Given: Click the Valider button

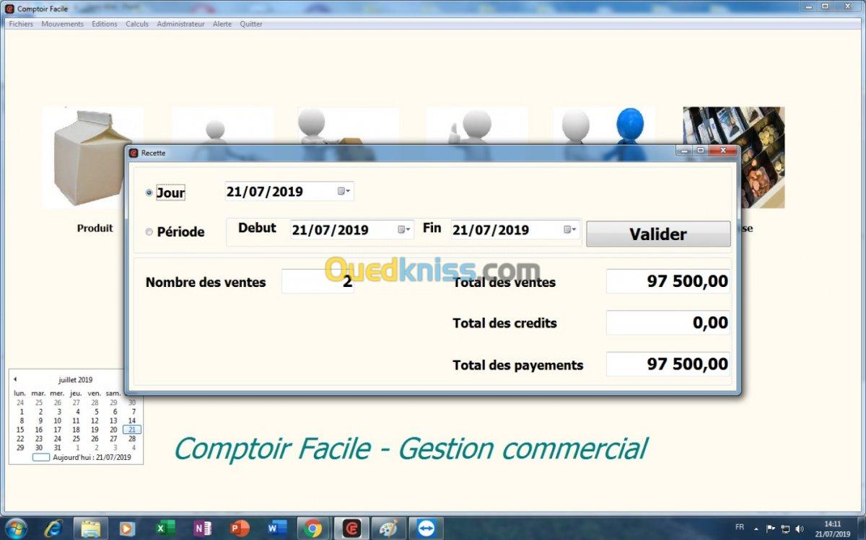Looking at the screenshot, I should point(658,234).
